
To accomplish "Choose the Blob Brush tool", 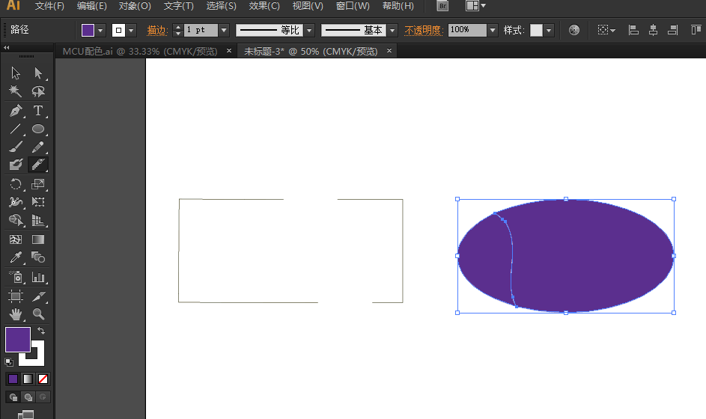I will pyautogui.click(x=16, y=165).
